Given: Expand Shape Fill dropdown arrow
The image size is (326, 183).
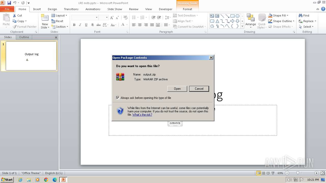Looking at the screenshot, I should click(288, 16).
